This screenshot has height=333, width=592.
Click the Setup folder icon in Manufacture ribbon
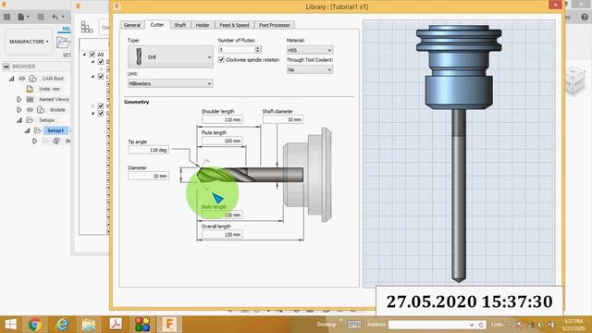[63, 42]
